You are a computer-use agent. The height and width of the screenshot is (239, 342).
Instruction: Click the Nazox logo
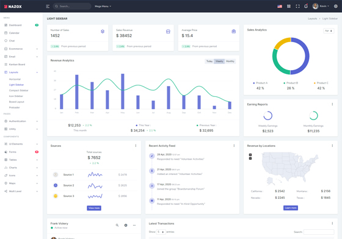click(x=13, y=7)
